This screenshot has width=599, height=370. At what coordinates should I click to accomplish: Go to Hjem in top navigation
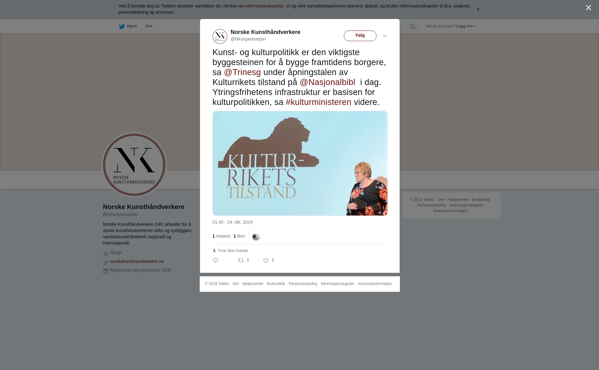click(x=132, y=26)
